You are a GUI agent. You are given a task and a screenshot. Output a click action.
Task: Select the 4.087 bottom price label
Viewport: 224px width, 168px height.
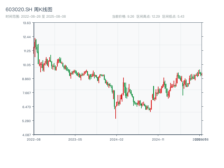click(x=27, y=135)
